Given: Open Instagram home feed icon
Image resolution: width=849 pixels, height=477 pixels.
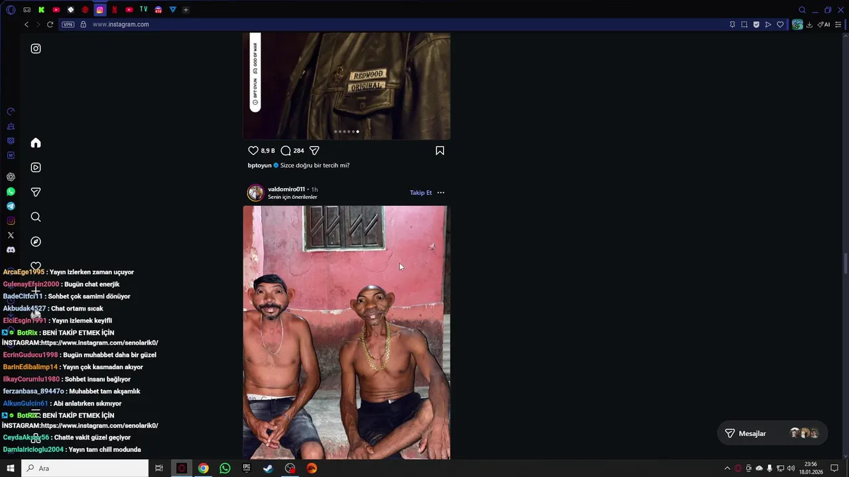Looking at the screenshot, I should (x=36, y=143).
